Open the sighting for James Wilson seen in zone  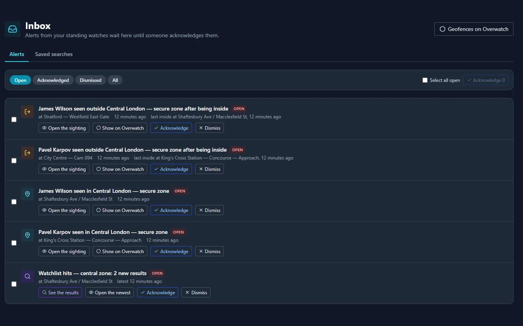64,210
